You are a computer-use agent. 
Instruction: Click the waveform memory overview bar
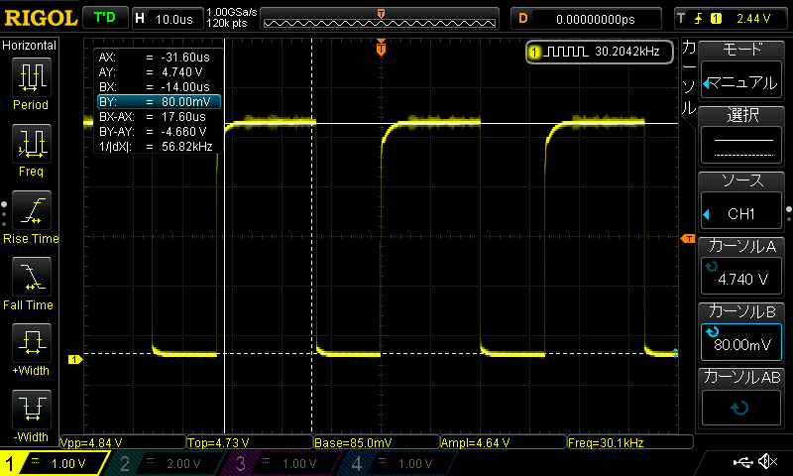tap(380, 19)
